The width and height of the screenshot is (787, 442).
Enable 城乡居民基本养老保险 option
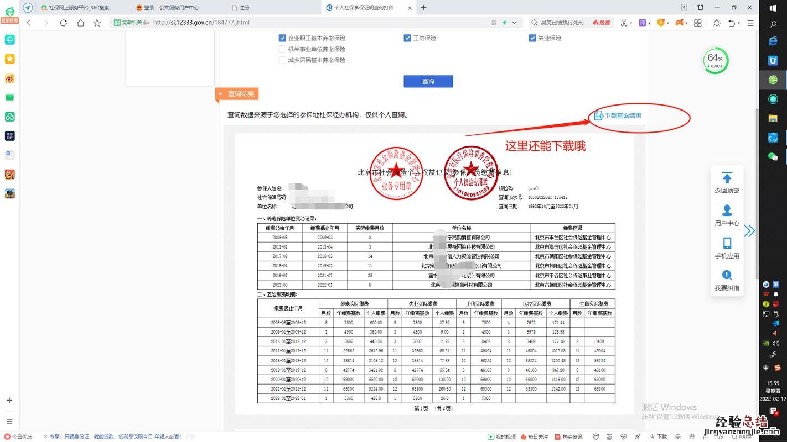(x=282, y=60)
